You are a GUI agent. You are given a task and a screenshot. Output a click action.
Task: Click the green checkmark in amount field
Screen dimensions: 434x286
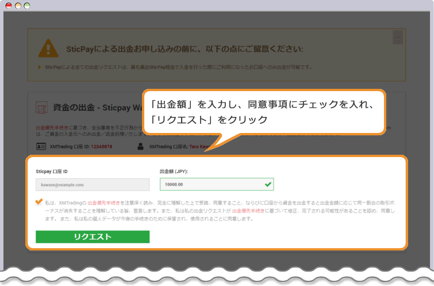pyautogui.click(x=268, y=184)
